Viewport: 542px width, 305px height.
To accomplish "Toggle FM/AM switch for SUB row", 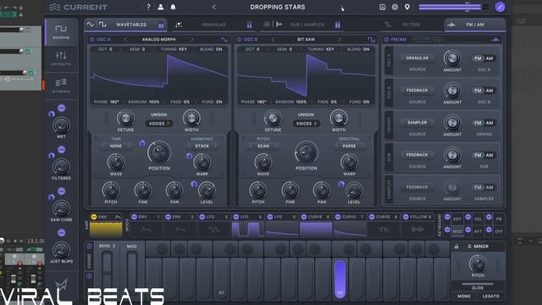I will pyautogui.click(x=484, y=155).
